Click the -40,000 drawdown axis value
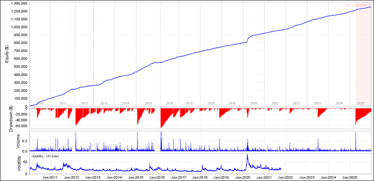374x181 pixels. point(22,120)
